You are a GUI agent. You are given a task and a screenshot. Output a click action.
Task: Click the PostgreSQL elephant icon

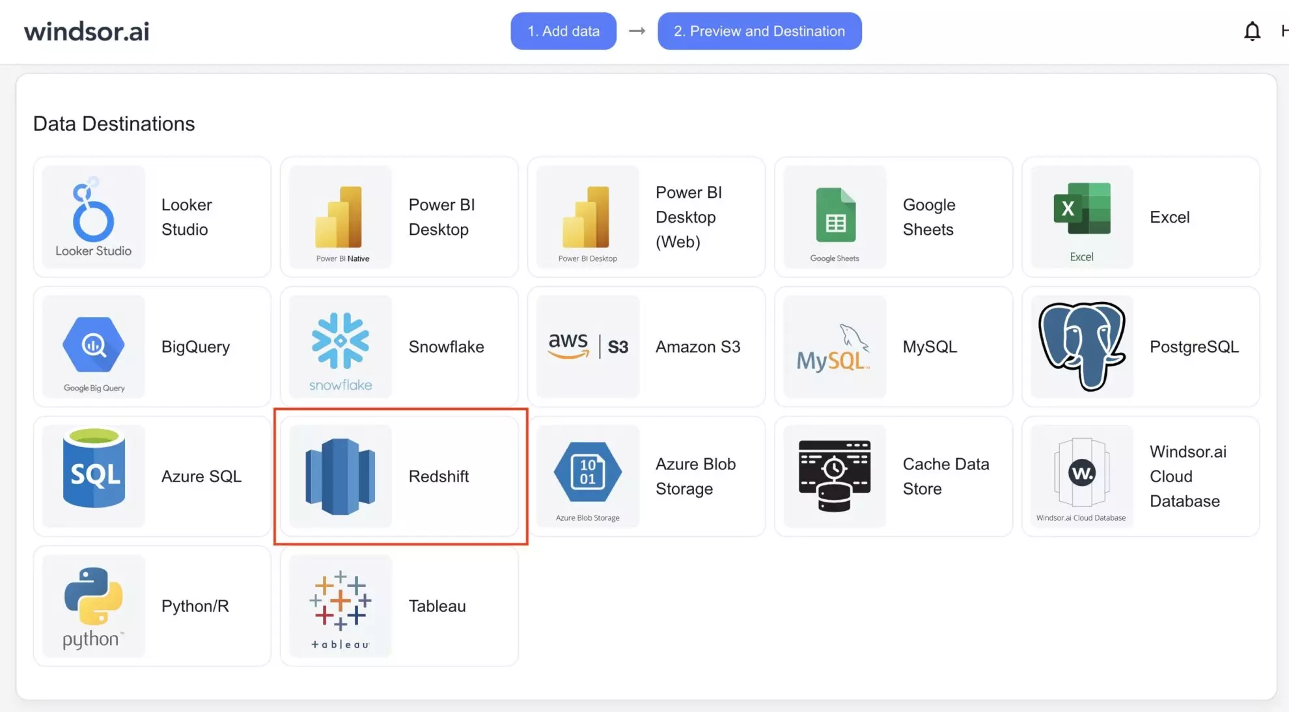point(1082,346)
